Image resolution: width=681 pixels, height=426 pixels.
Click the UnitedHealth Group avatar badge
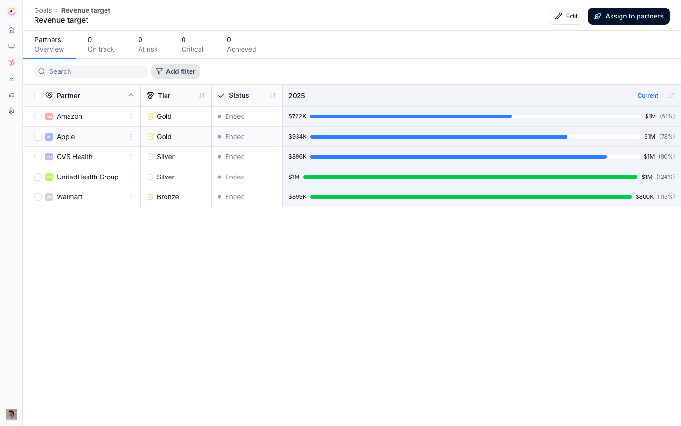pyautogui.click(x=49, y=177)
